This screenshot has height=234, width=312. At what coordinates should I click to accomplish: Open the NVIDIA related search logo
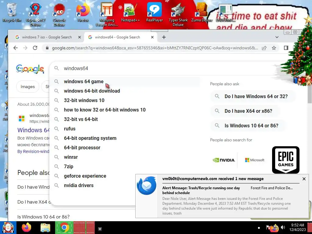(224, 160)
